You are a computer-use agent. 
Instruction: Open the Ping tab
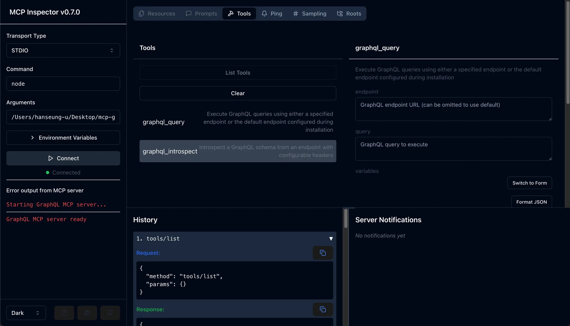click(272, 13)
